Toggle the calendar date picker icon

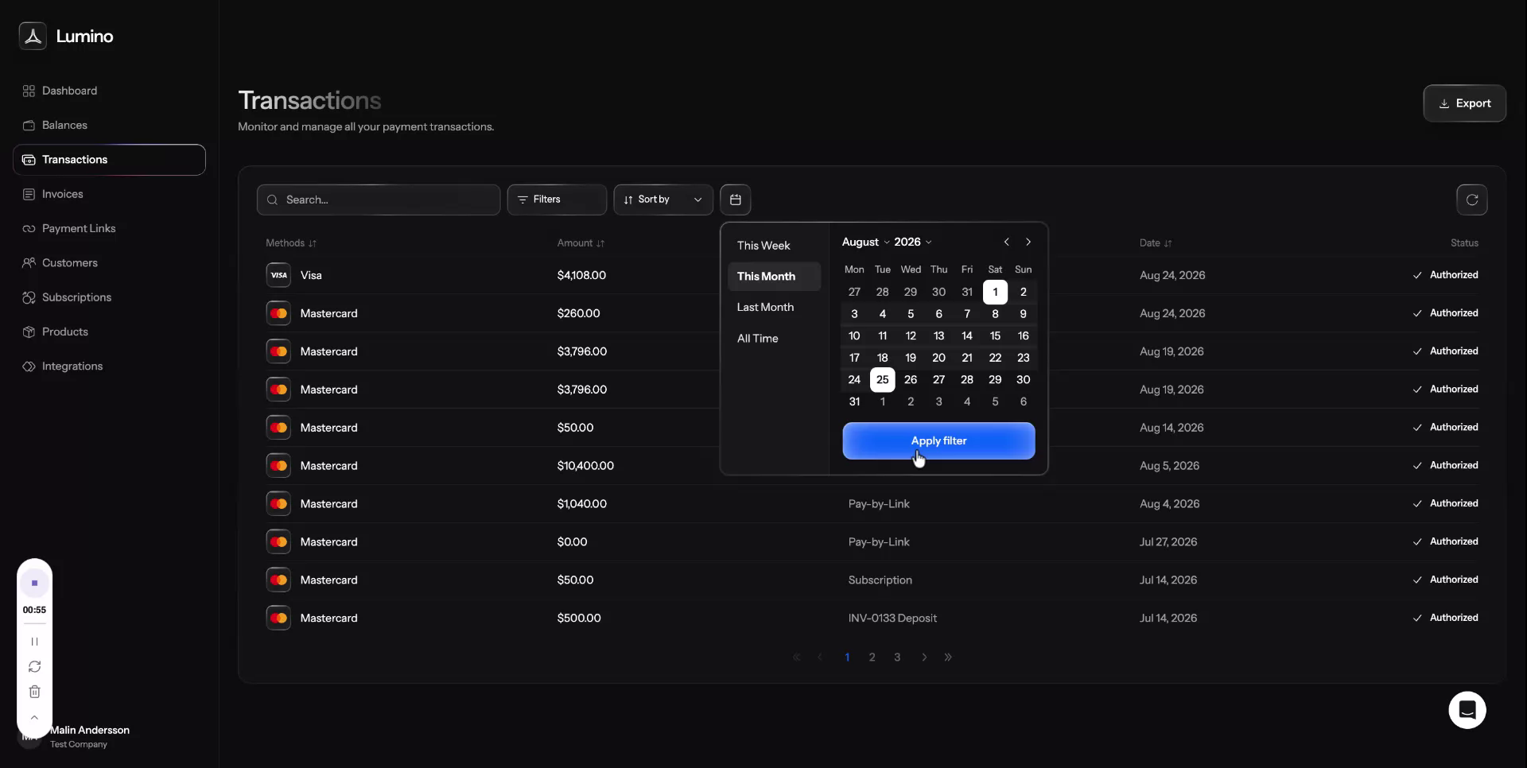pos(736,200)
